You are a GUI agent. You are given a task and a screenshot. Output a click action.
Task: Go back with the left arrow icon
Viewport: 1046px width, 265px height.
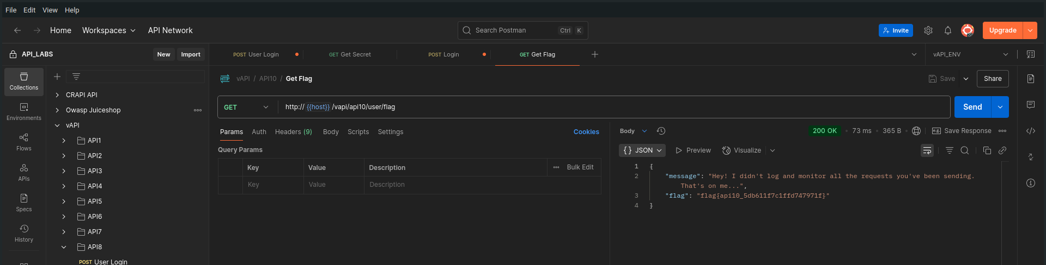[x=17, y=30]
